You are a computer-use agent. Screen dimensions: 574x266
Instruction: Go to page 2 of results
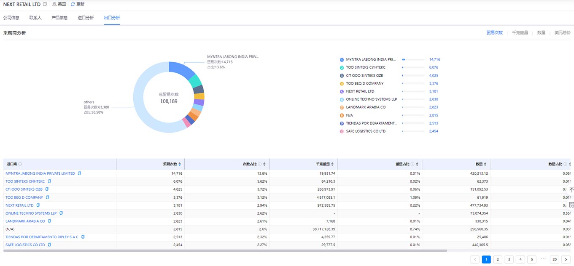click(x=498, y=260)
